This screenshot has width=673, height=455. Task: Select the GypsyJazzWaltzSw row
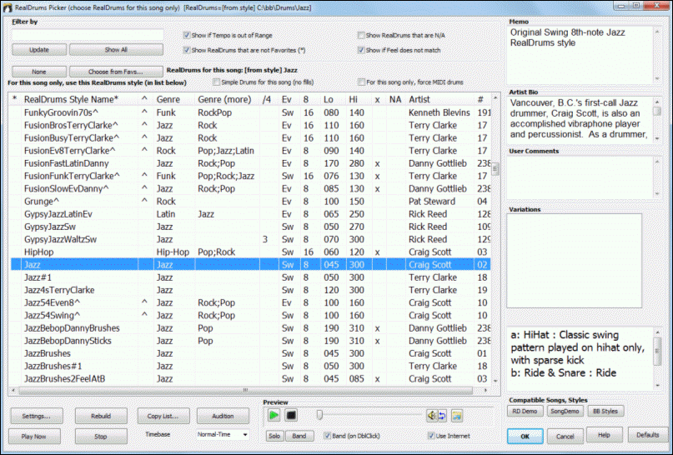tap(250, 239)
